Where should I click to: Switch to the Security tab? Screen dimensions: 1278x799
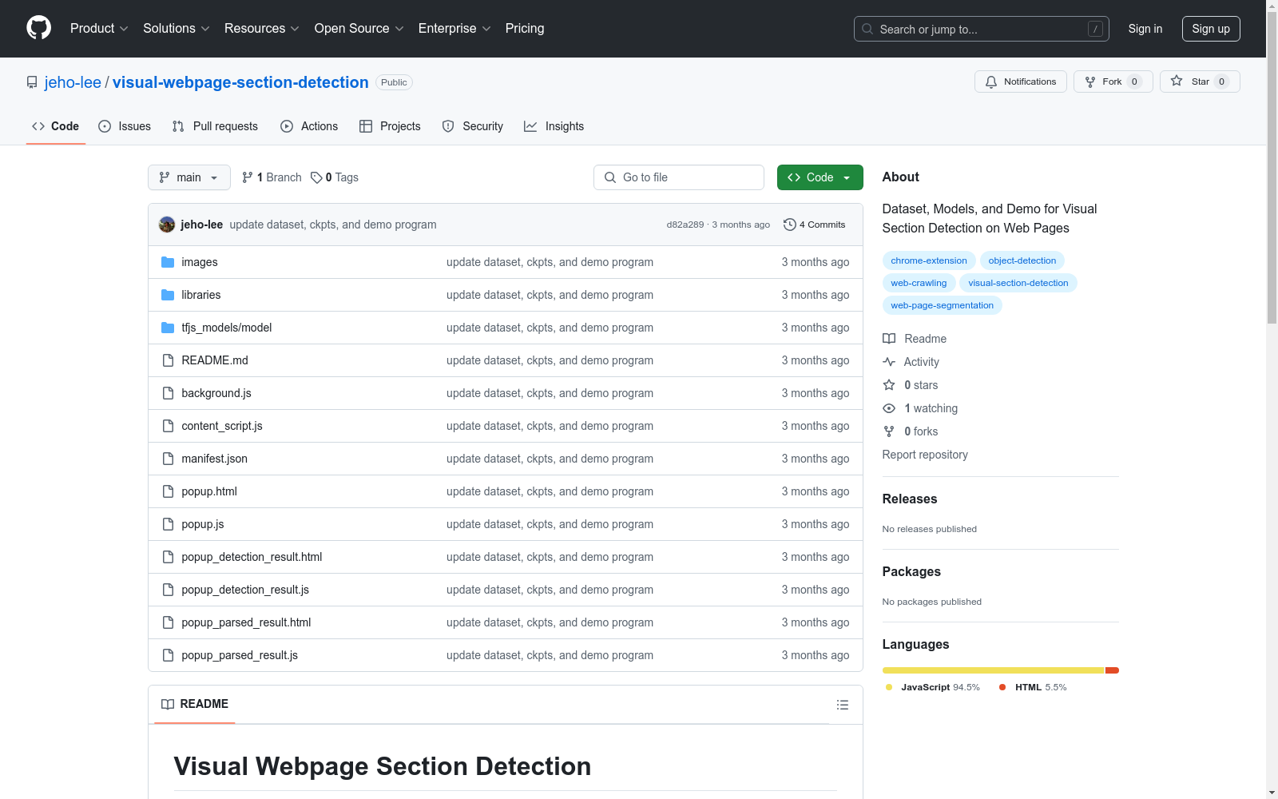pyautogui.click(x=473, y=126)
